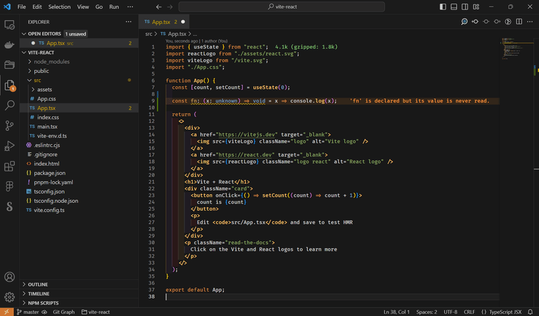This screenshot has width=539, height=316.
Task: Open the File menu
Action: click(22, 7)
